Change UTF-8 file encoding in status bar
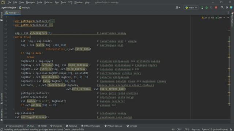The width and height of the screenshot is (234, 131). (186, 130)
